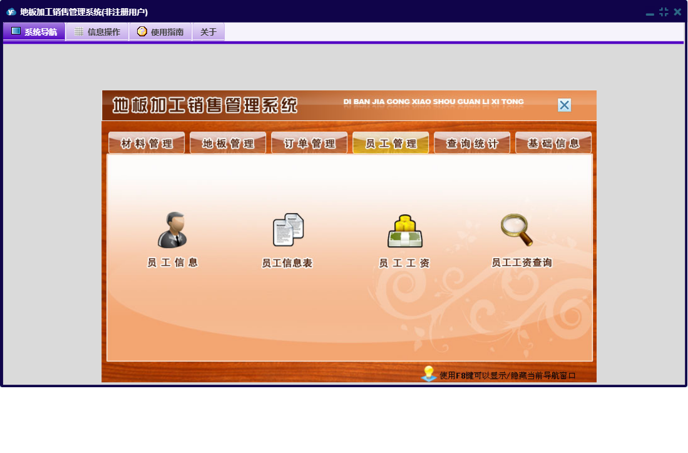This screenshot has height=453, width=688.
Task: Select the 系统导航 menu item
Action: click(x=34, y=32)
